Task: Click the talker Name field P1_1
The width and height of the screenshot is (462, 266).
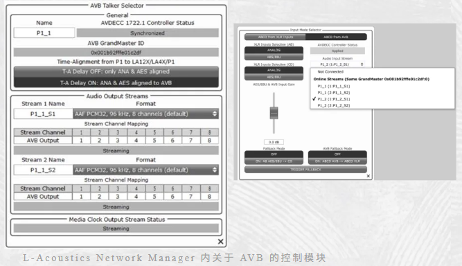Action: (x=44, y=33)
